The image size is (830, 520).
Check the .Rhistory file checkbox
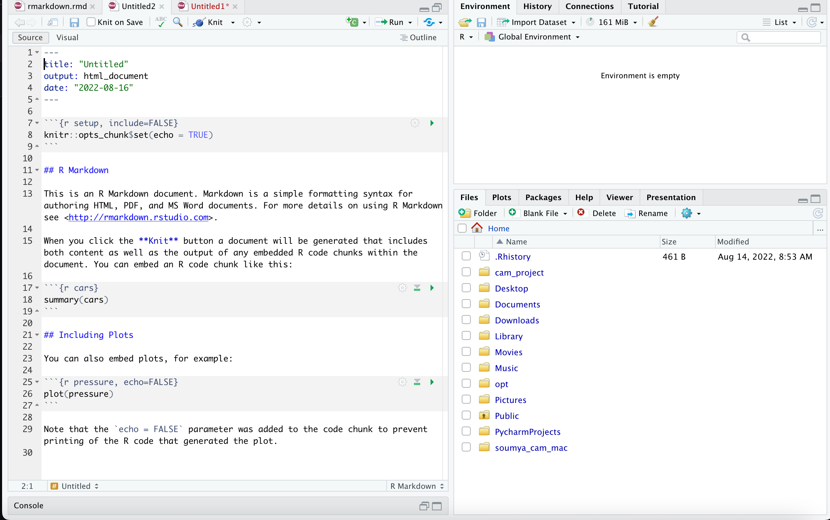coord(466,256)
